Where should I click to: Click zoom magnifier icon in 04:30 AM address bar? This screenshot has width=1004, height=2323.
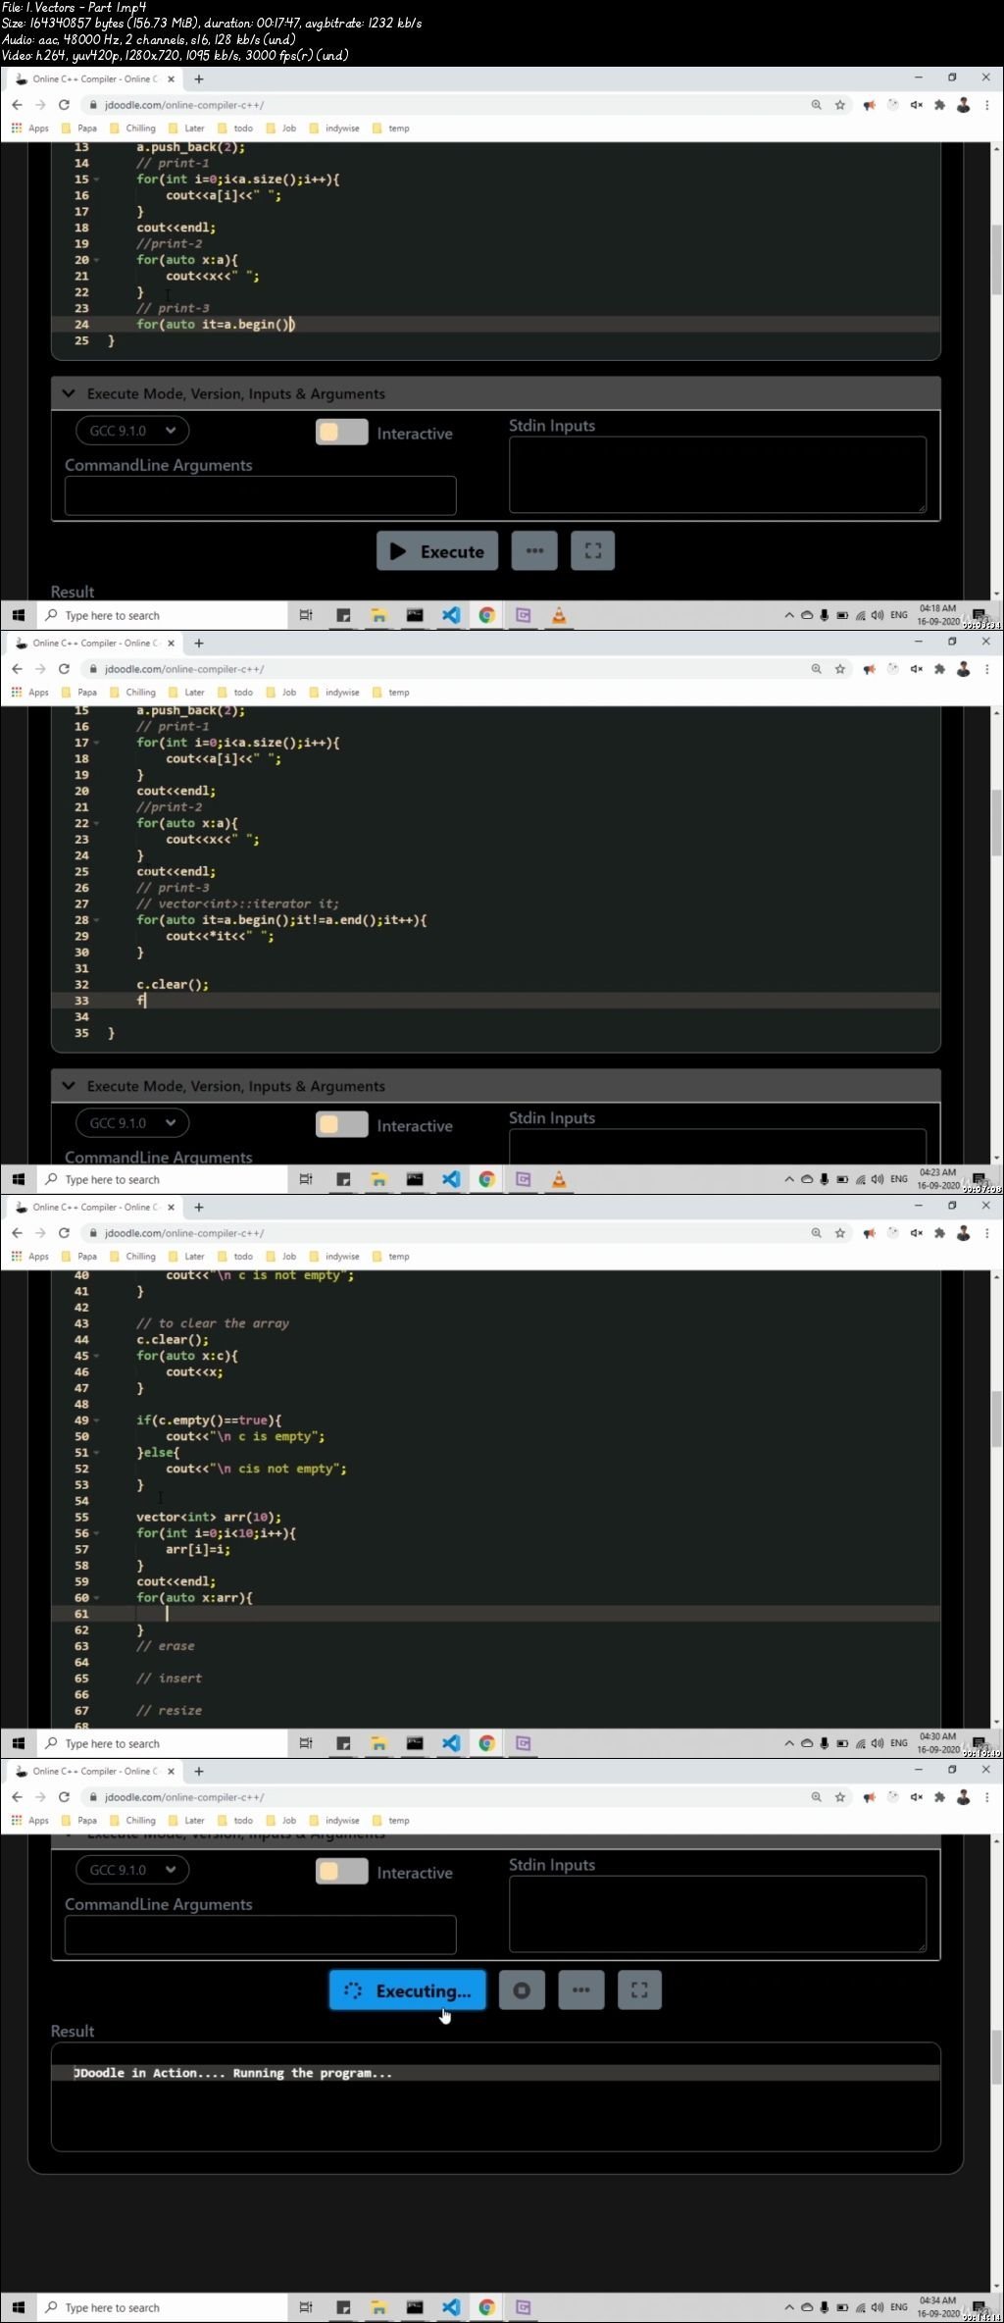[816, 1233]
